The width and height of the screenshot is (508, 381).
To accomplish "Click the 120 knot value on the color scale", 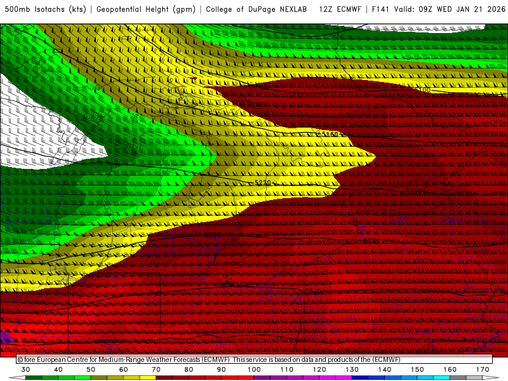I will click(x=319, y=370).
